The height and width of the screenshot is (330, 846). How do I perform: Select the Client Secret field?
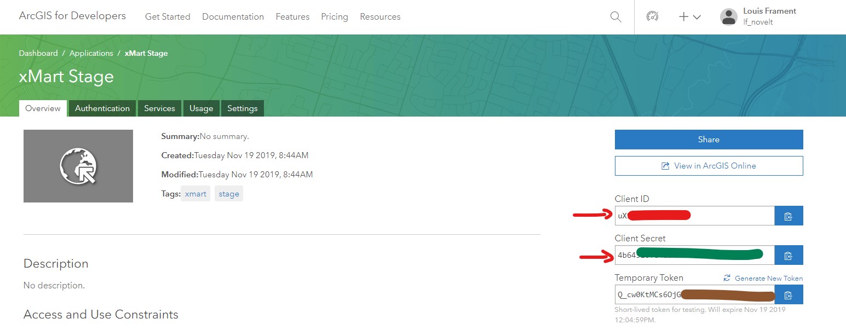click(694, 255)
